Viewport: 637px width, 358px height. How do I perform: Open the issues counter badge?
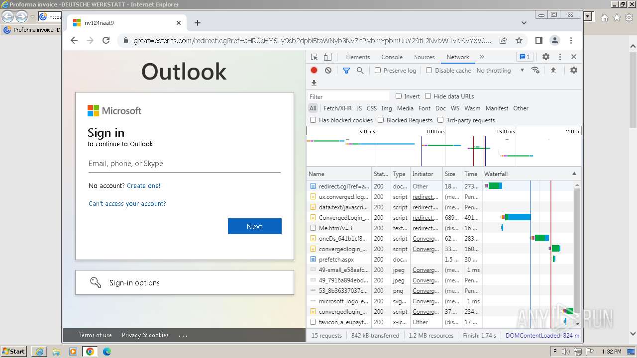(525, 57)
